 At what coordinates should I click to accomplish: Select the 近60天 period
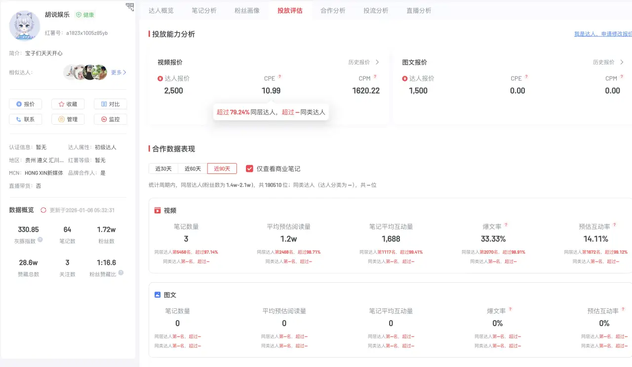click(193, 168)
